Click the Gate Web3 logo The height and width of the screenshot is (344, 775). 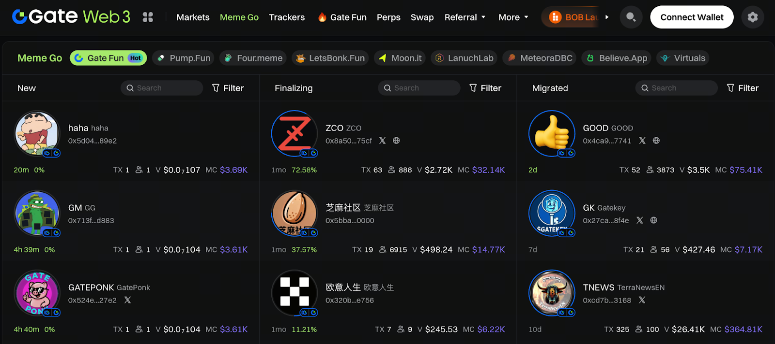71,17
